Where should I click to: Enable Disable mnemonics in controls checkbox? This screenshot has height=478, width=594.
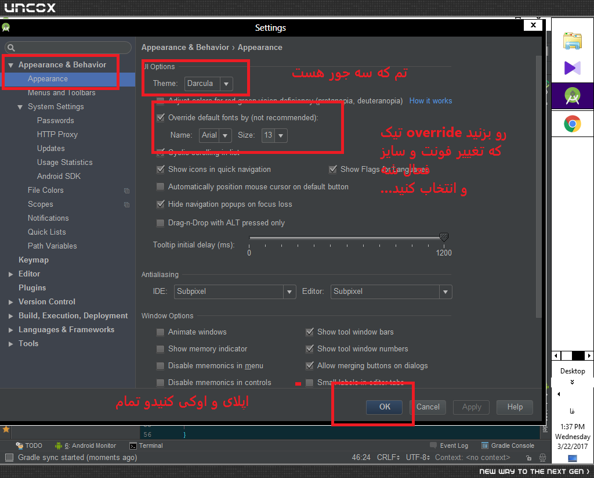tap(161, 382)
